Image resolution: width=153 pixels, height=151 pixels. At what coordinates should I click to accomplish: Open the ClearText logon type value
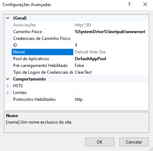111,72
